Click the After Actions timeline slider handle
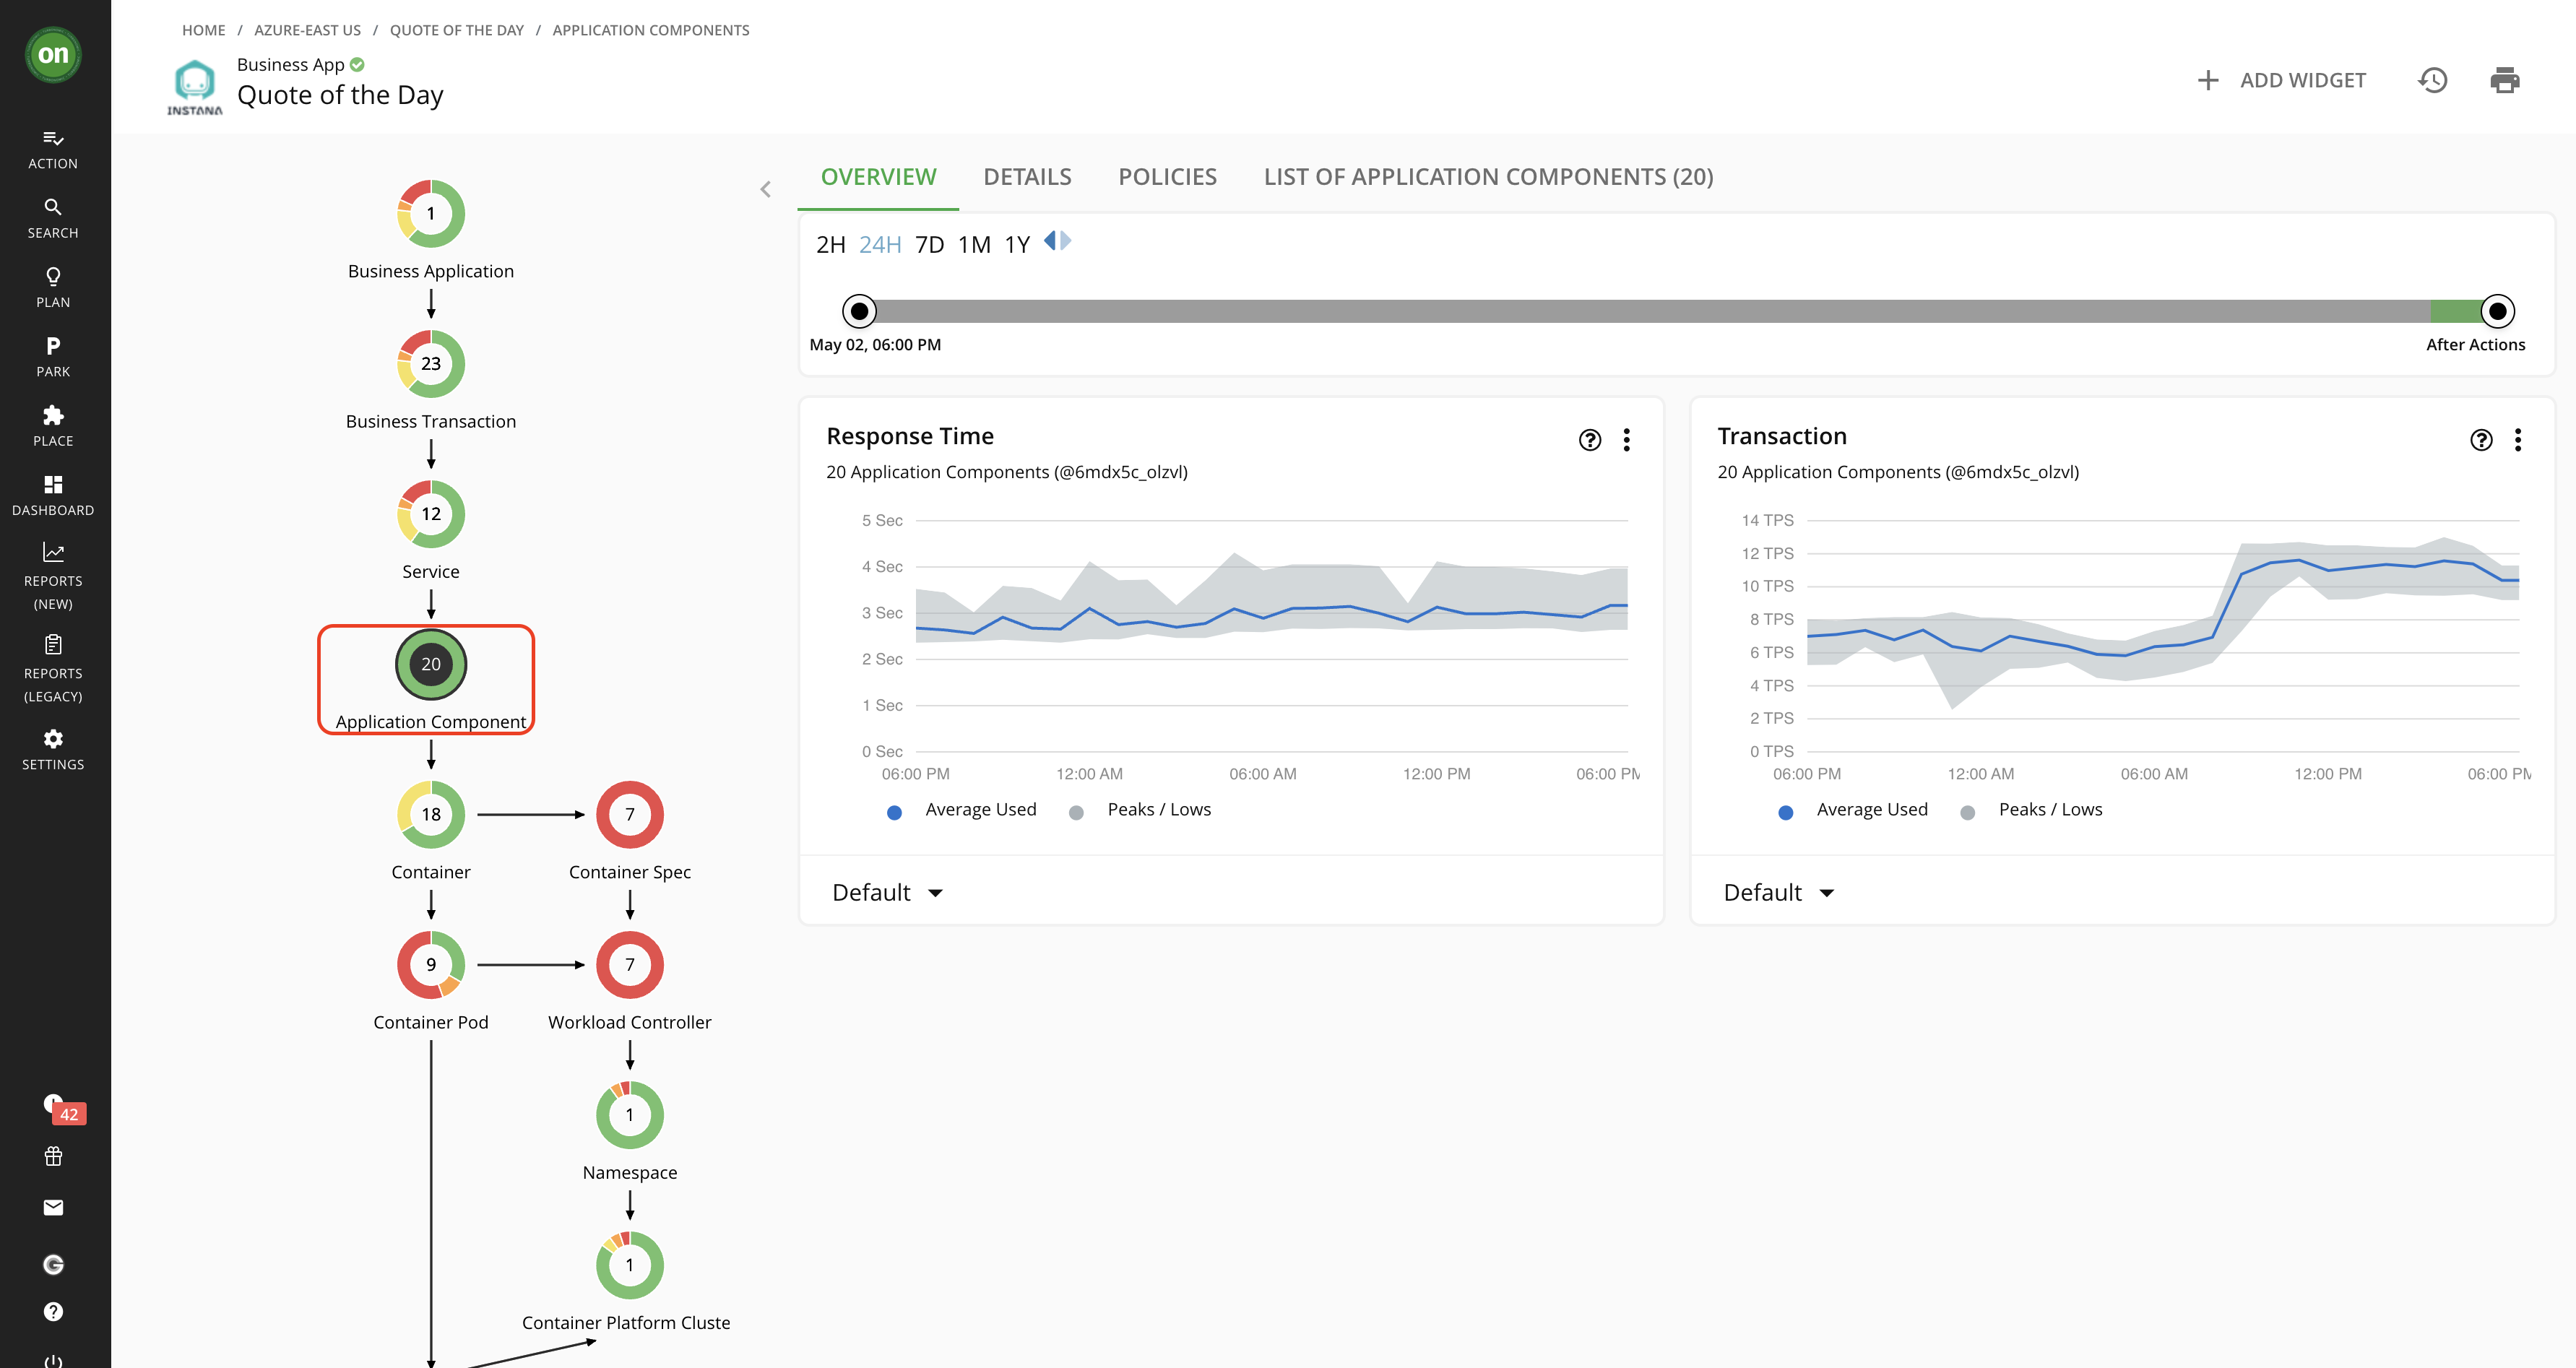 (2497, 311)
